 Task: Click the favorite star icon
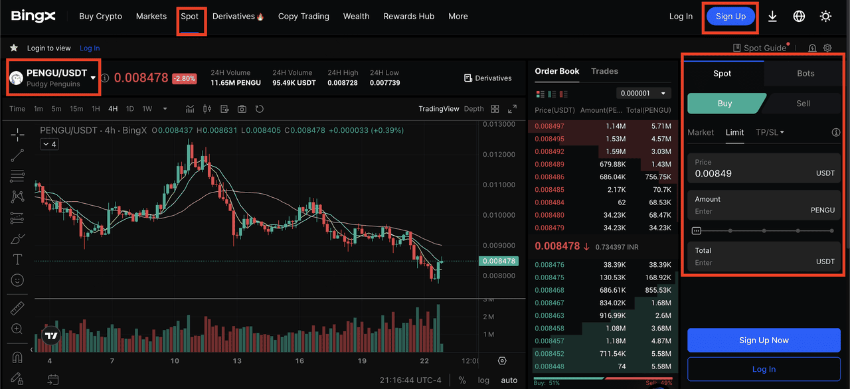(x=13, y=48)
